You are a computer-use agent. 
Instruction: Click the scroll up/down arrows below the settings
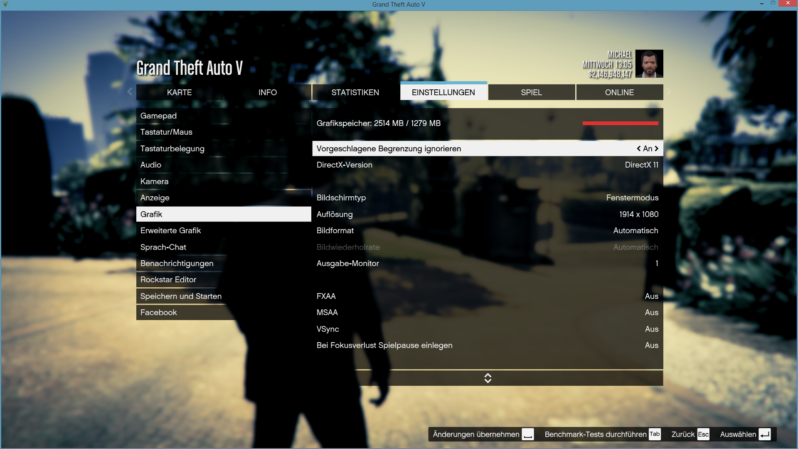tap(488, 378)
